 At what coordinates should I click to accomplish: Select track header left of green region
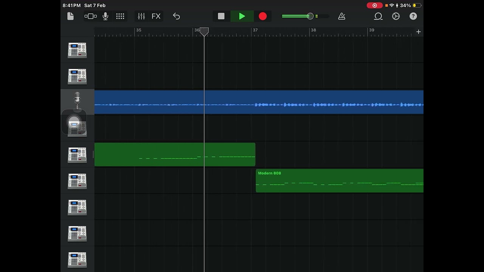point(77,155)
